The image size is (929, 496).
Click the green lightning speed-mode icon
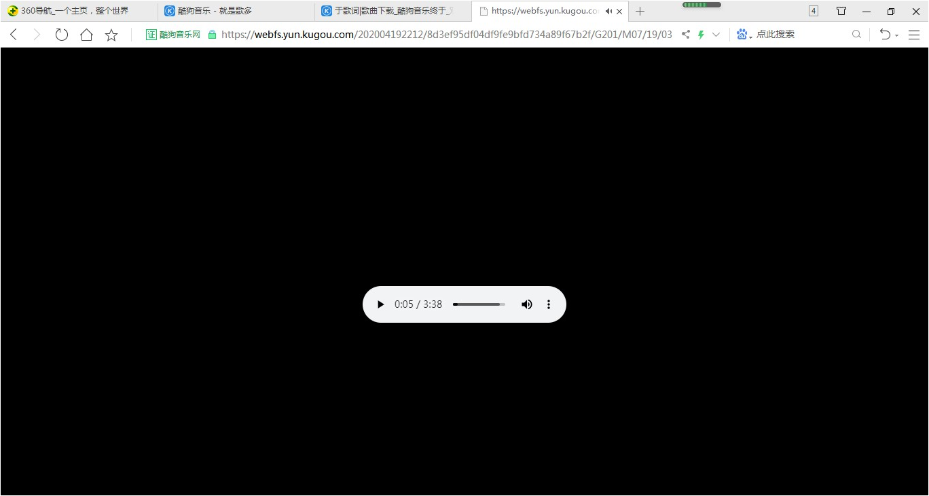click(x=701, y=35)
